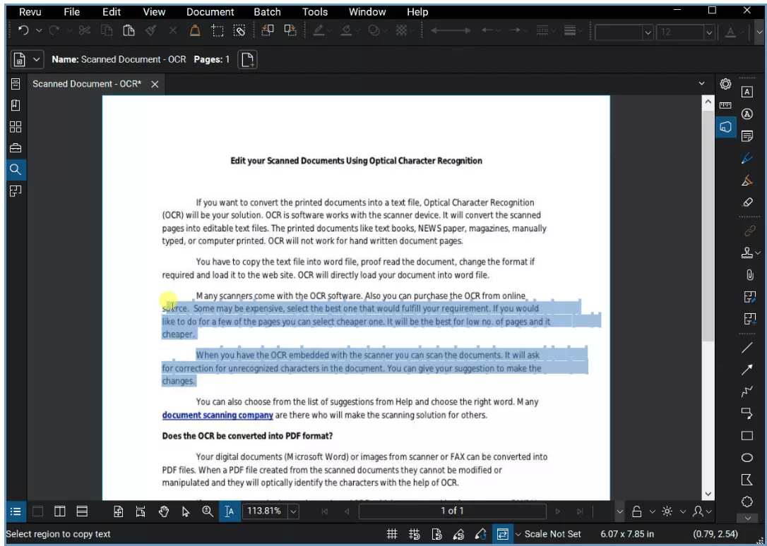Select the Ellipse markup tool

747,457
